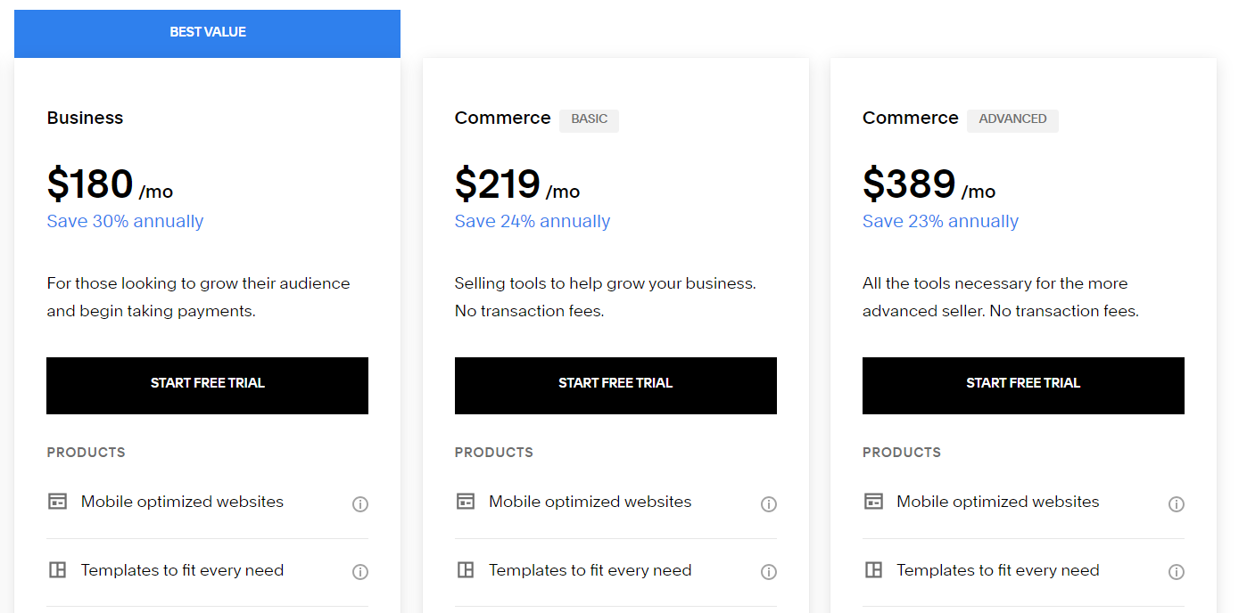The image size is (1247, 613).
Task: Start free trial for Commerce Basic plan
Action: tap(615, 385)
